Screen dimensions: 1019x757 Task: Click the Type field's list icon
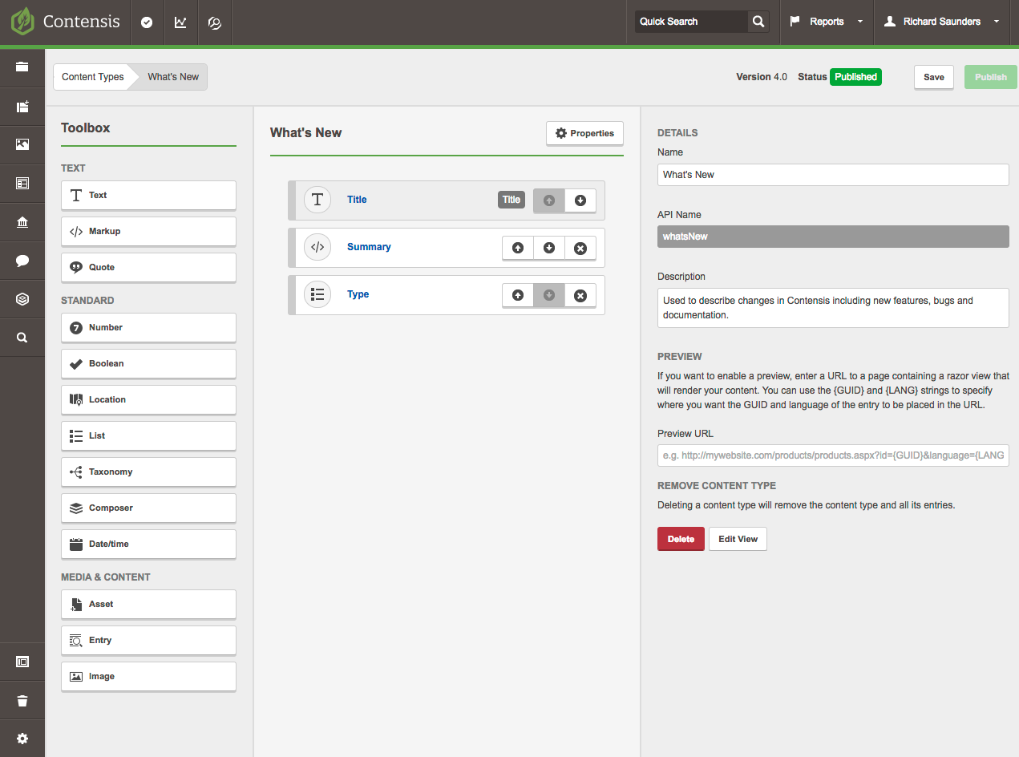tap(317, 294)
